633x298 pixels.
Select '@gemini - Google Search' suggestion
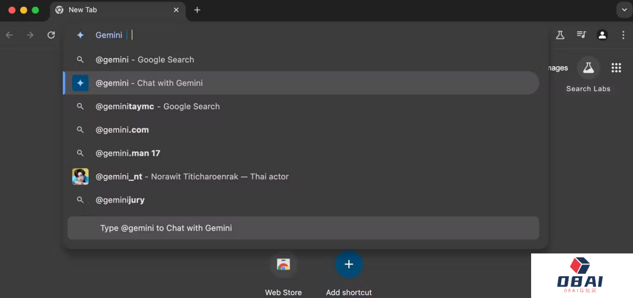pos(301,59)
